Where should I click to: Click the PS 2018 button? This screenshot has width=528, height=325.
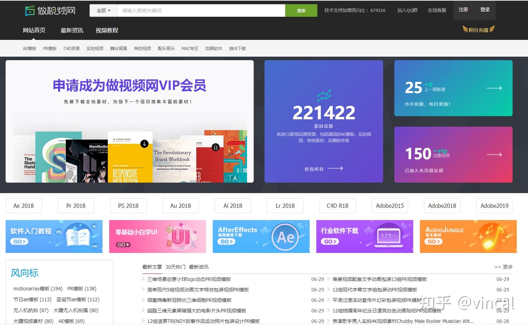coord(128,206)
